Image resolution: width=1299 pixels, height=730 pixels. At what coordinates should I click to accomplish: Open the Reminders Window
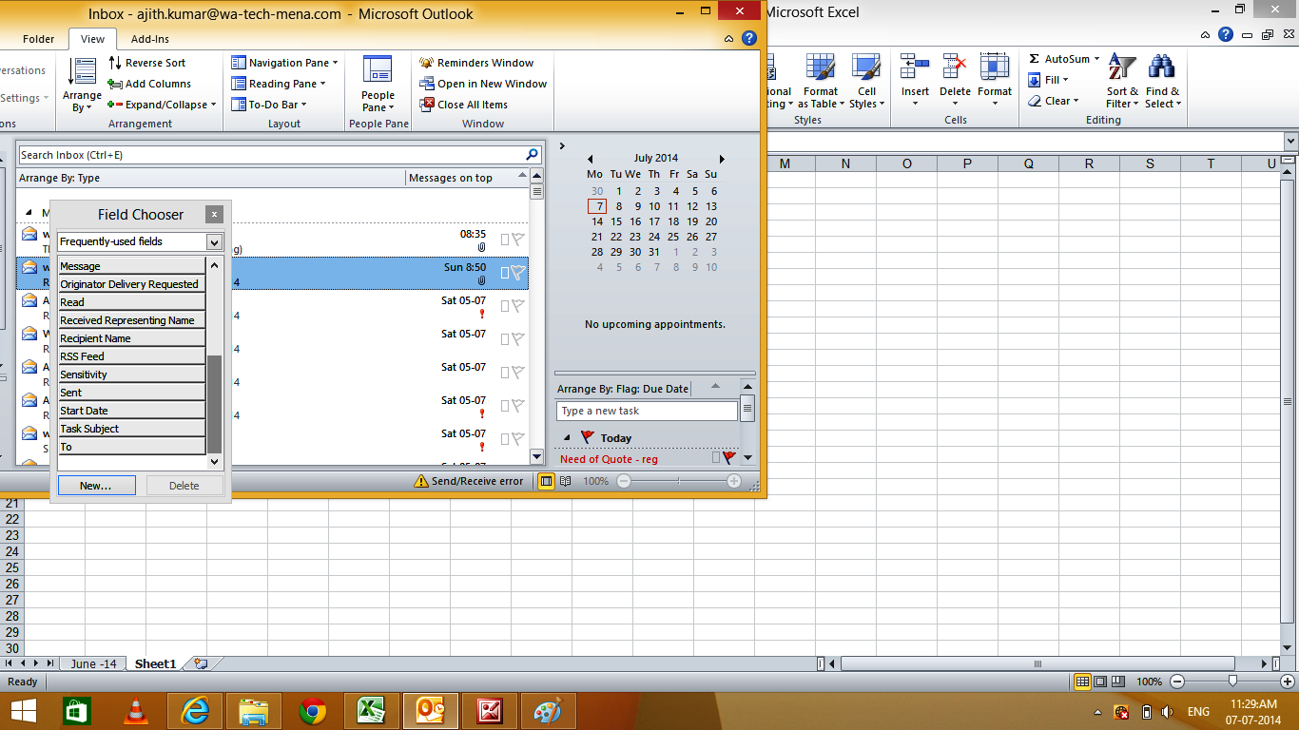click(x=476, y=63)
